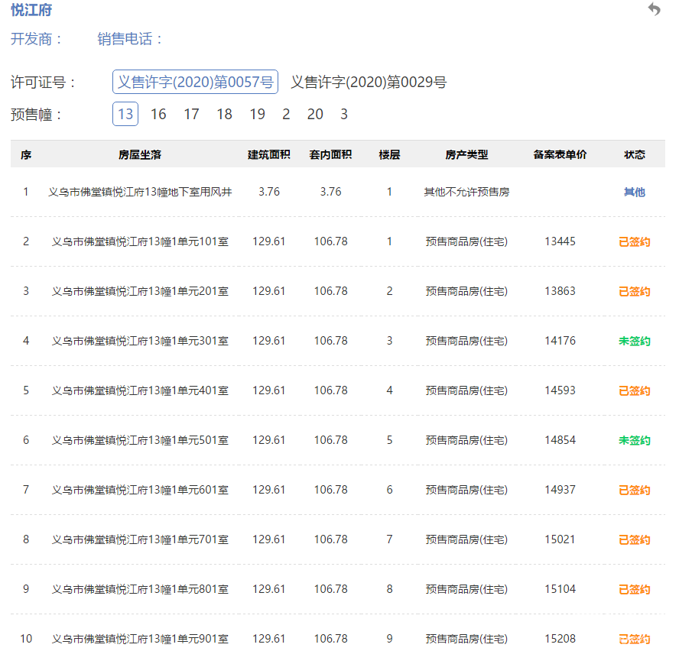The image size is (679, 651).
Task: Select address 义乌市佛堂镇悦江府13幢1单元401室
Action: [x=140, y=391]
